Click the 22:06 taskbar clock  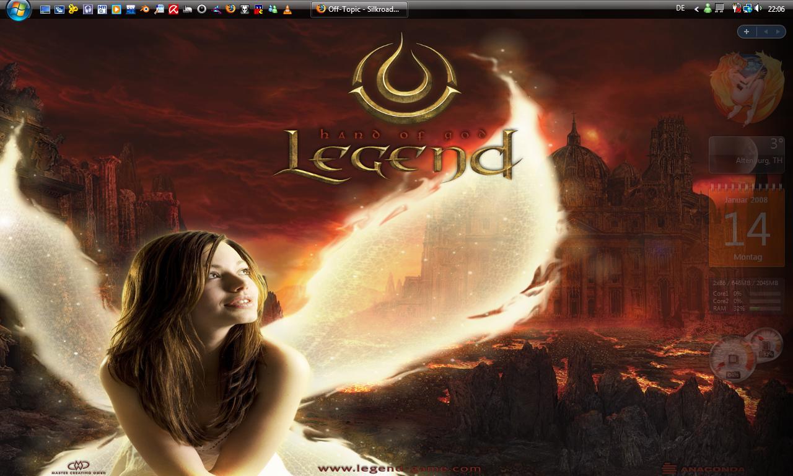(776, 9)
